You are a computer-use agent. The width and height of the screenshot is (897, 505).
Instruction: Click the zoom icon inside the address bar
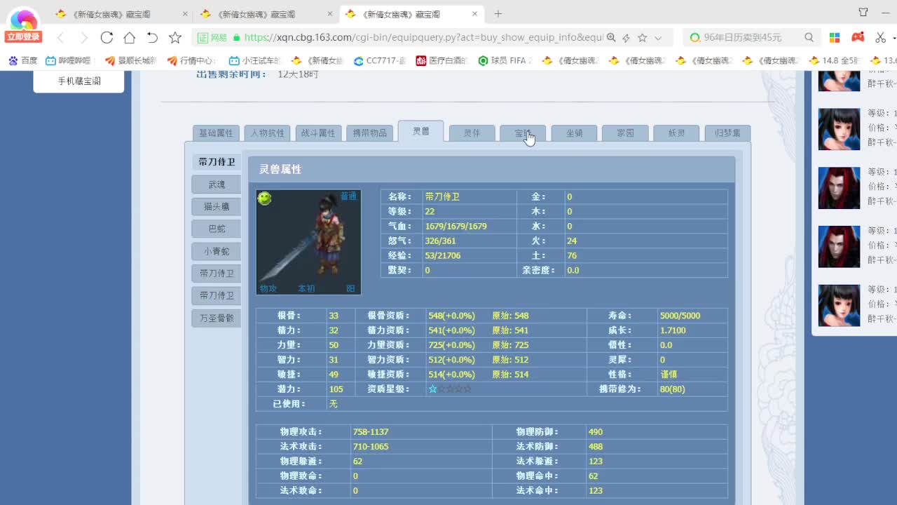coord(610,37)
